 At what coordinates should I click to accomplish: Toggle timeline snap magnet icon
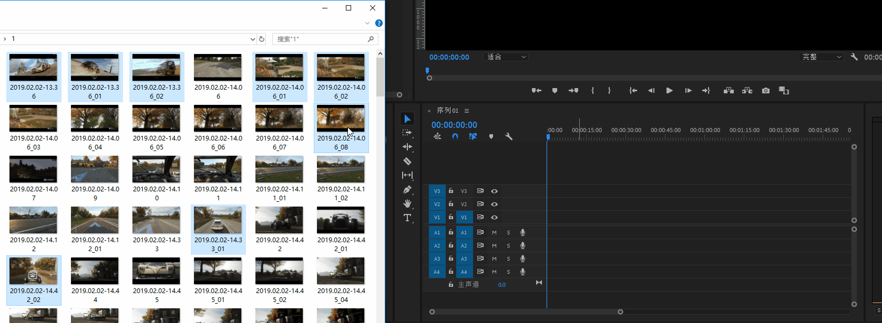coord(455,136)
